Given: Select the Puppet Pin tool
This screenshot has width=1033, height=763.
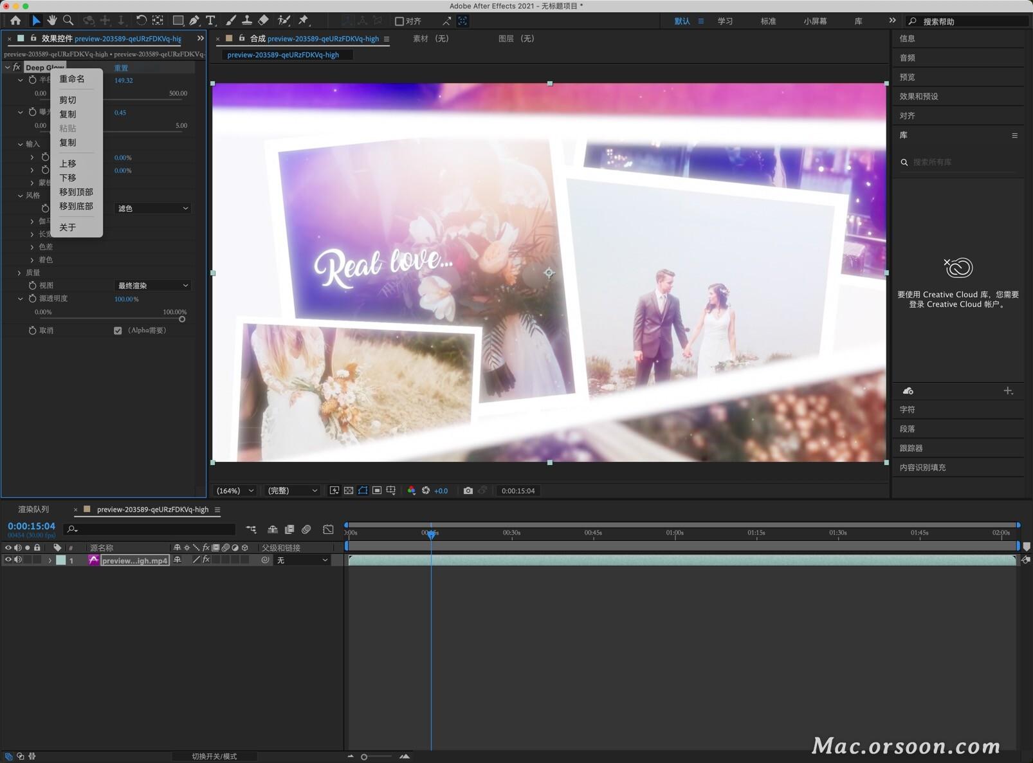Looking at the screenshot, I should [x=304, y=21].
